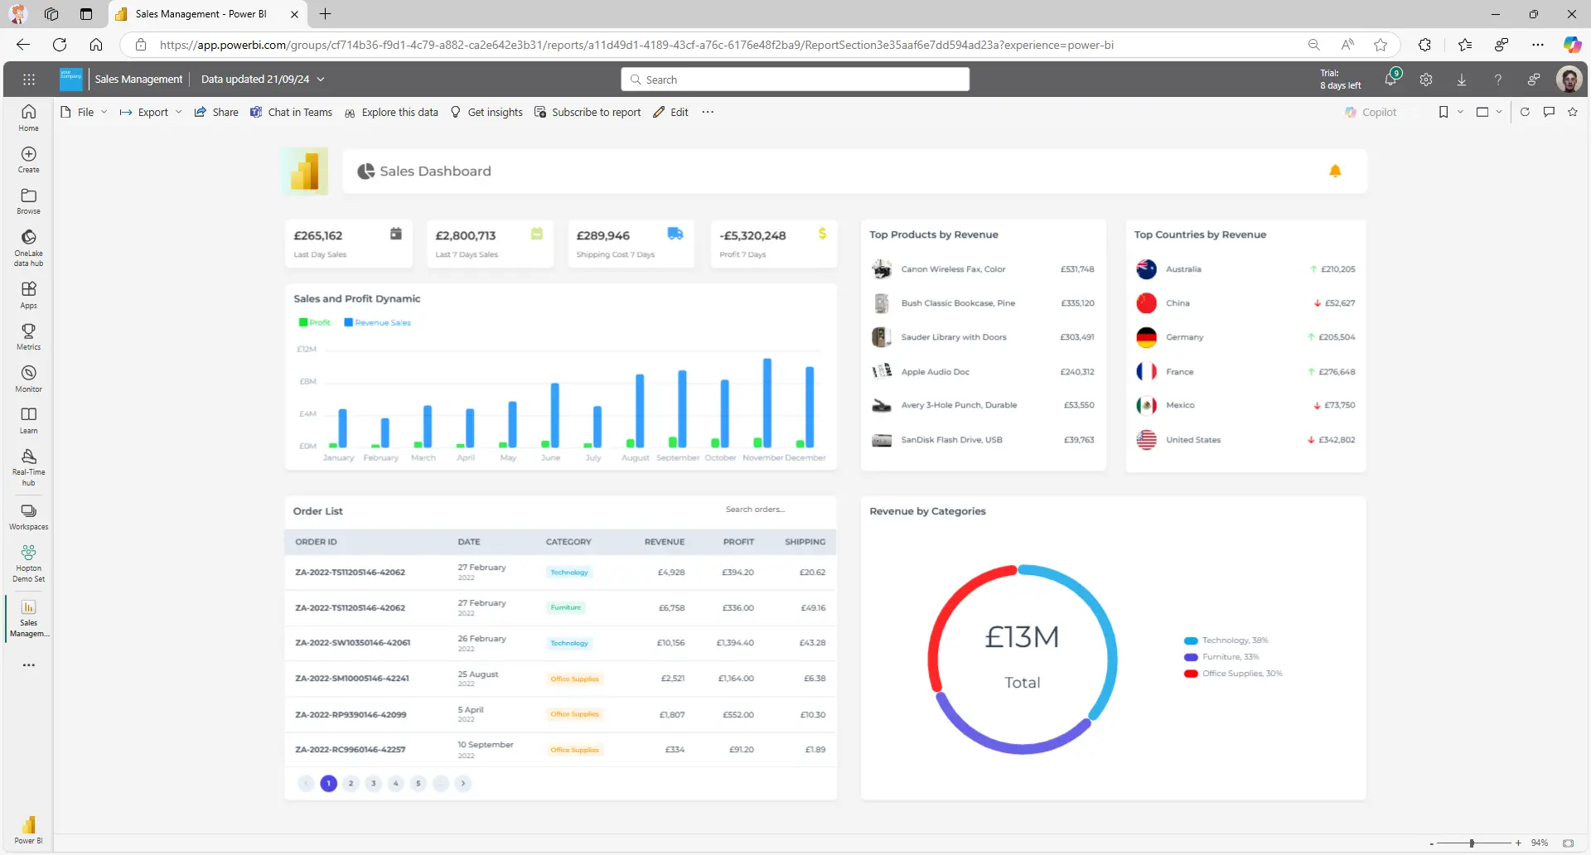Click the ORDER ID column header
This screenshot has width=1591, height=855.
[x=317, y=542]
